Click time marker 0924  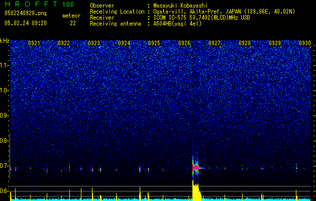pyautogui.click(x=124, y=43)
